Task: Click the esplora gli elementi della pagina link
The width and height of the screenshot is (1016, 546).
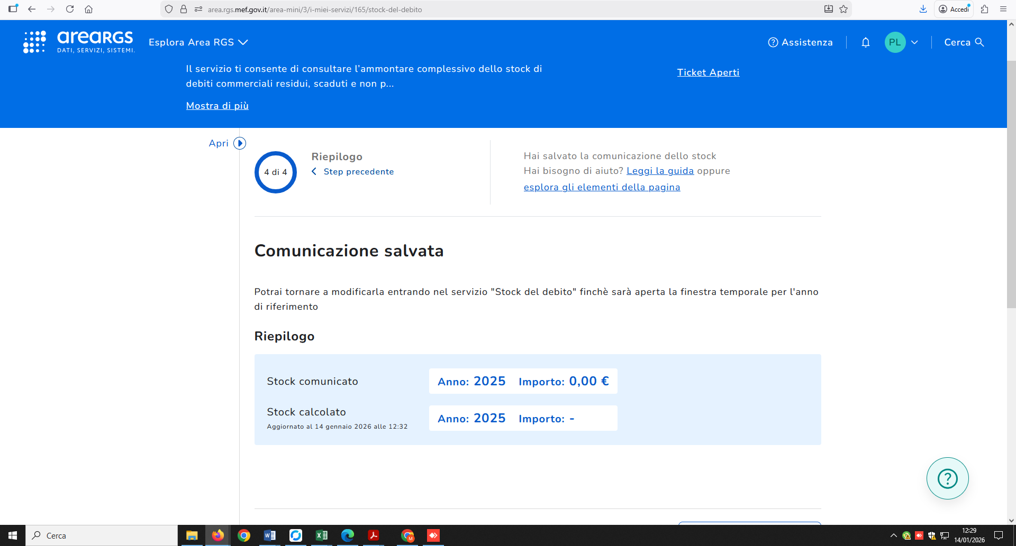Action: (602, 187)
